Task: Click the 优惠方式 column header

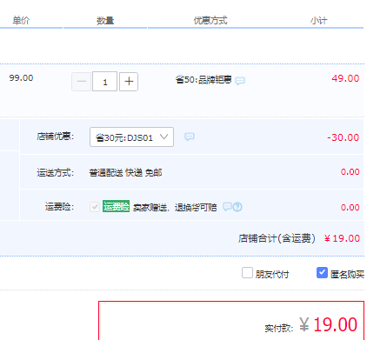Action: [210, 21]
